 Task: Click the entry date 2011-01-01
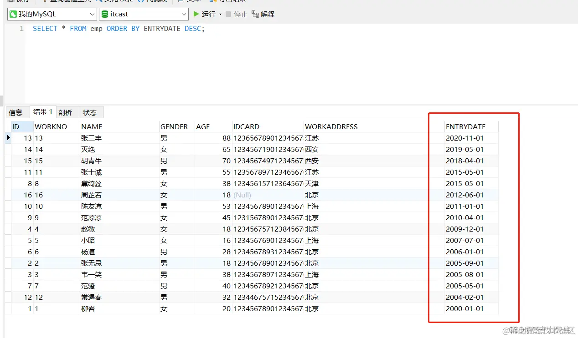(471, 206)
